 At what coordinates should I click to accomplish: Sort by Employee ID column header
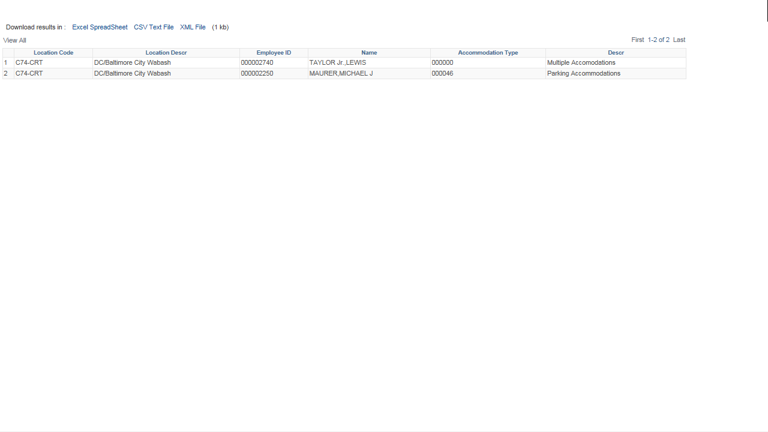point(274,53)
